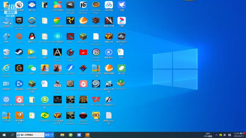Select the MCLauncher icon

(x=83, y=36)
